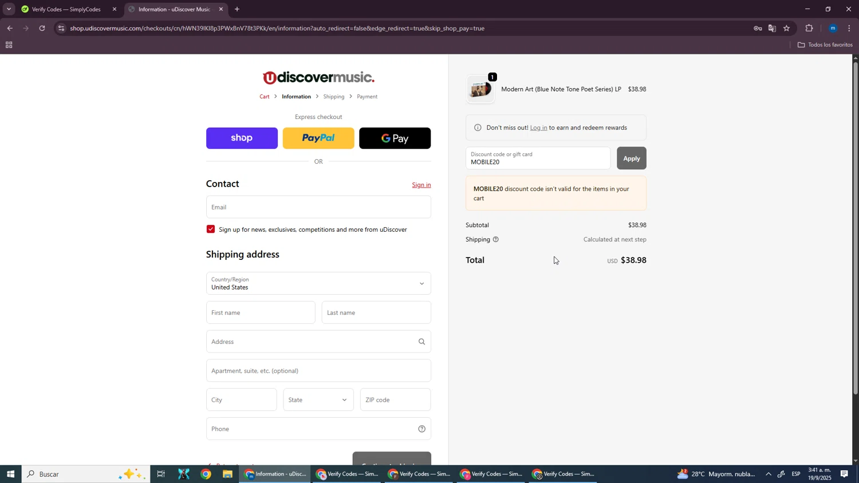This screenshot has height=483, width=859.
Task: Pay with Google Pay express button
Action: pos(395,138)
